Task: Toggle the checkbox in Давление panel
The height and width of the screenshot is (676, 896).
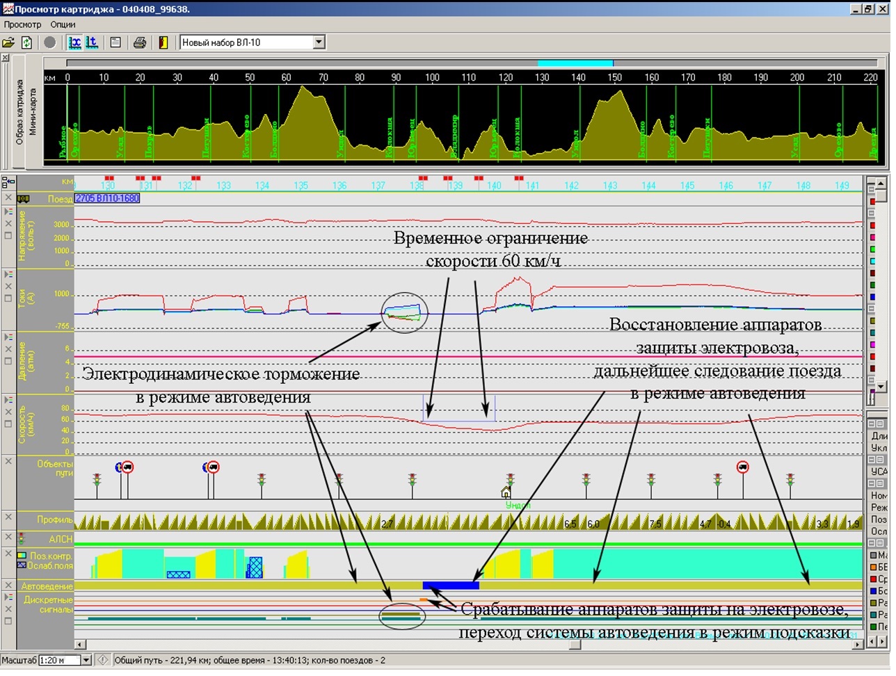Action: pyautogui.click(x=8, y=361)
